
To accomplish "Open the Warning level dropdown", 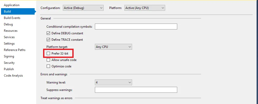I will point(113,82).
